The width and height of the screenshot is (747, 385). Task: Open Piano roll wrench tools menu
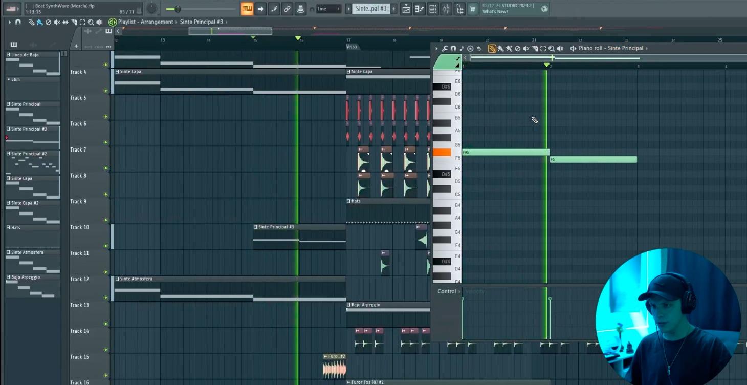(445, 48)
